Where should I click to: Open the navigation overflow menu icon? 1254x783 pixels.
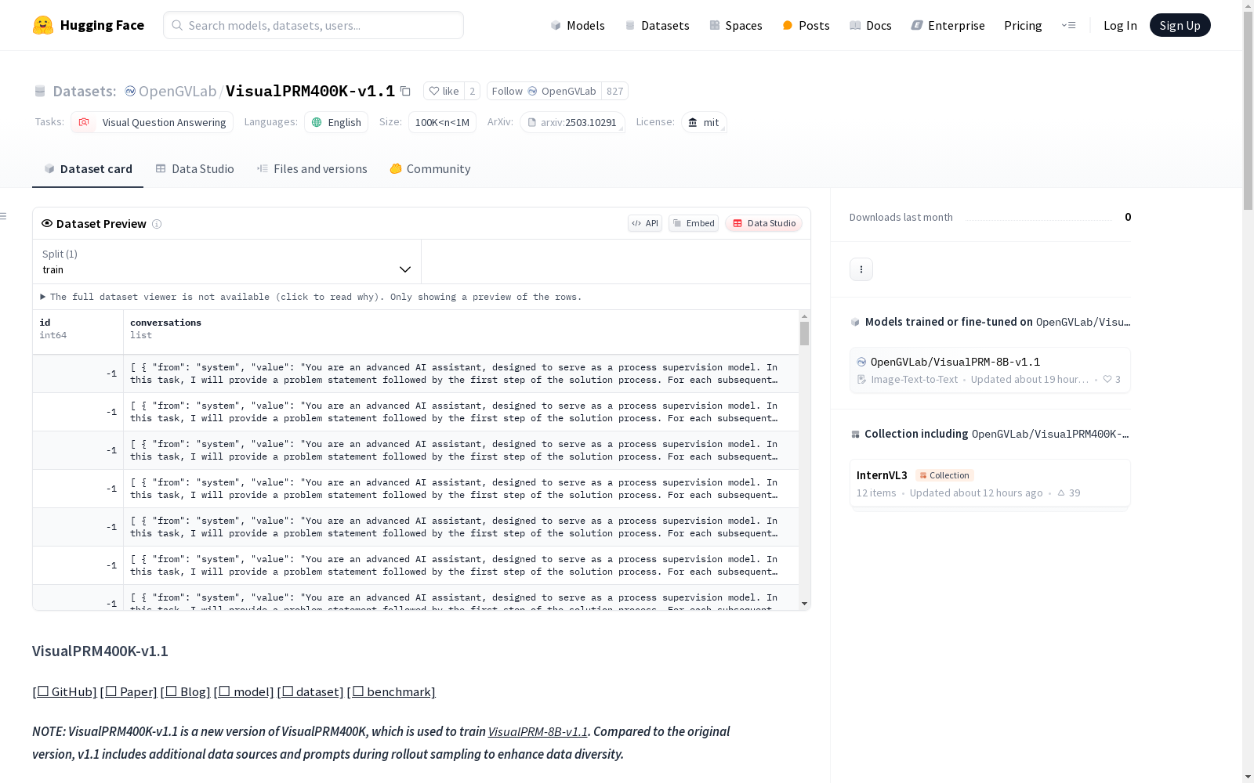(1068, 25)
